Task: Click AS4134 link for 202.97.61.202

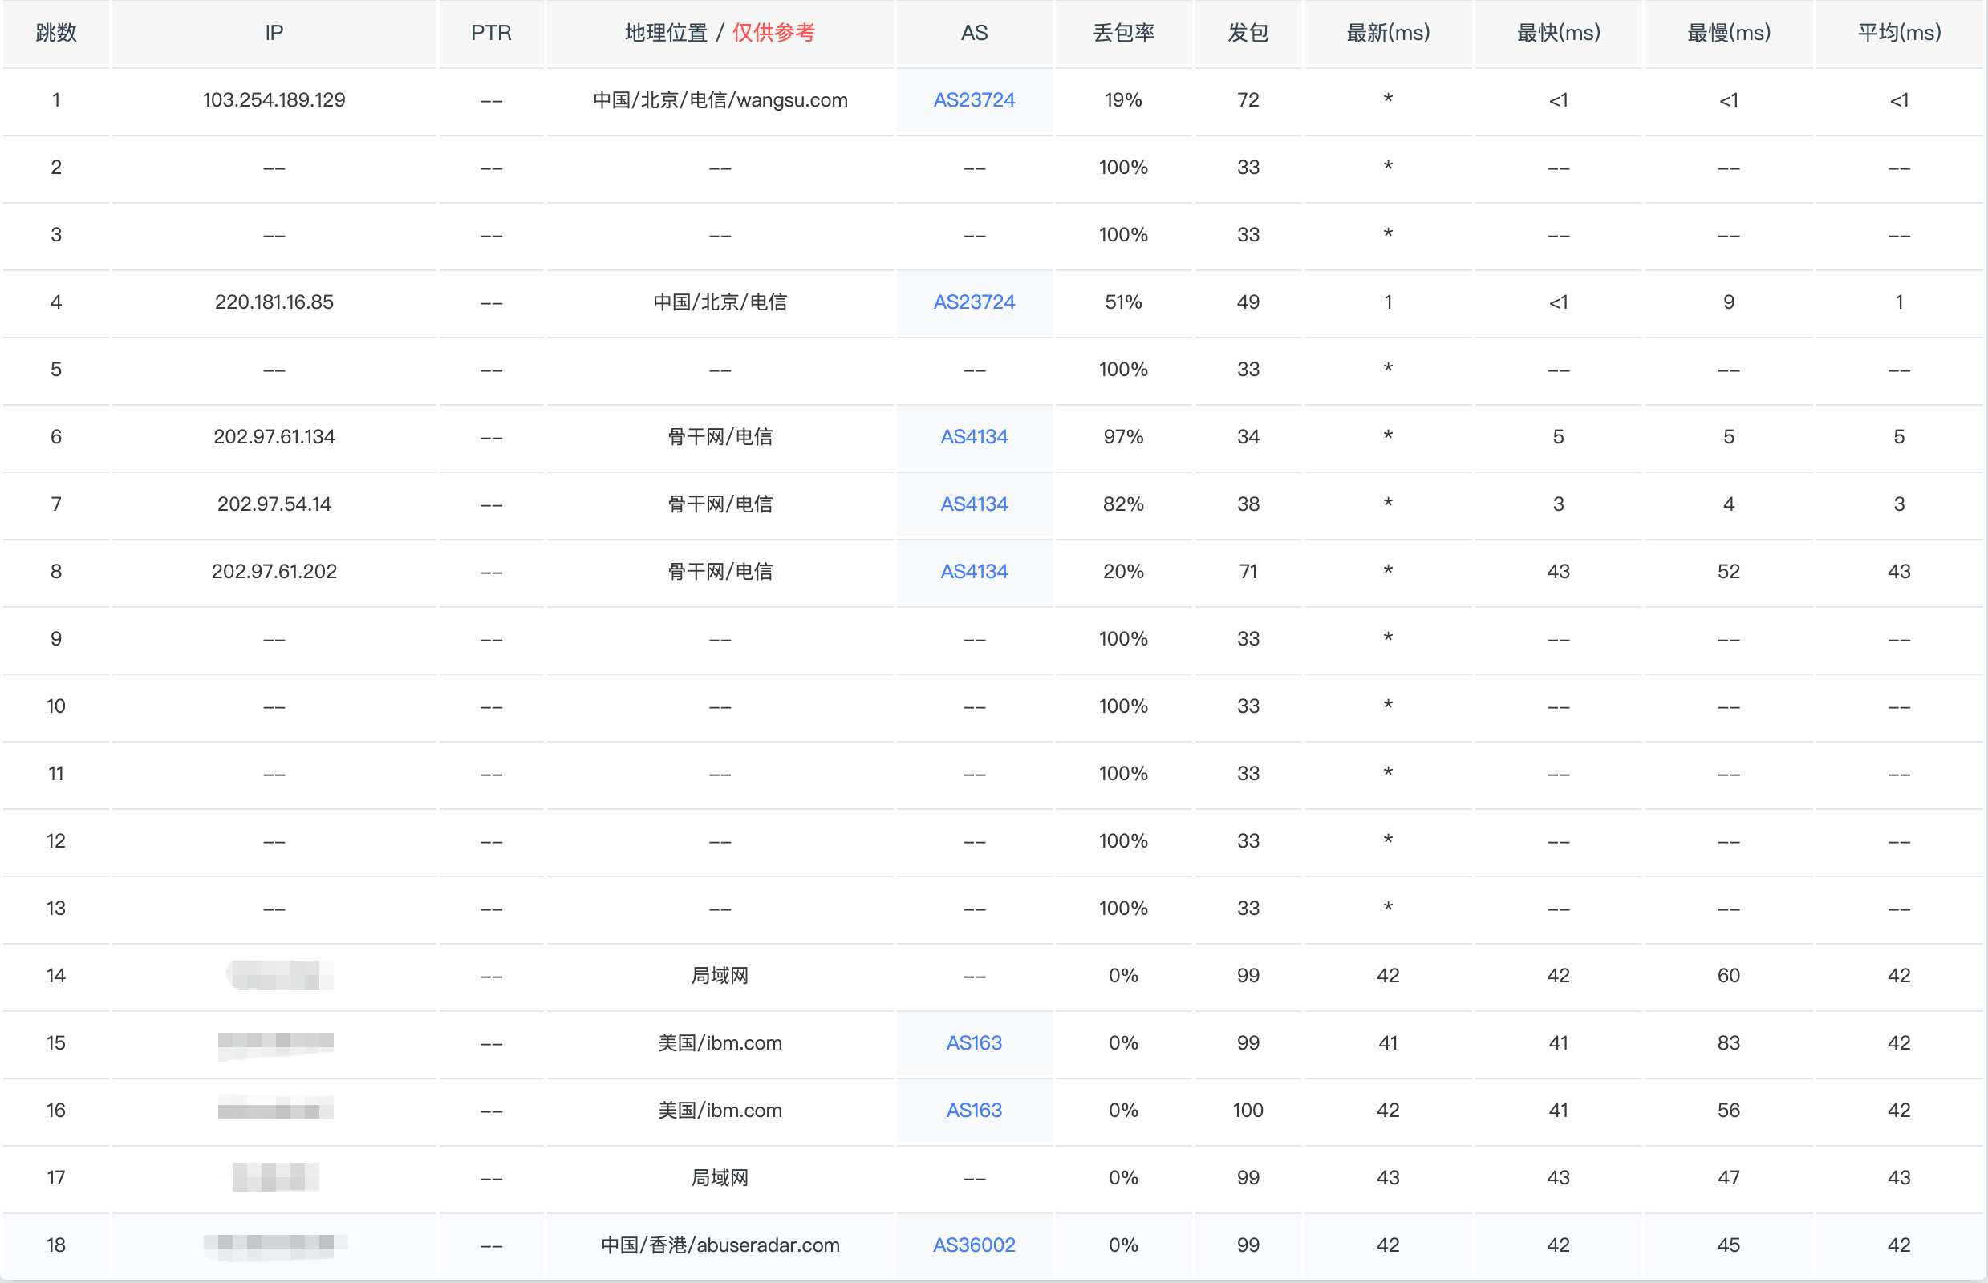Action: pos(974,572)
